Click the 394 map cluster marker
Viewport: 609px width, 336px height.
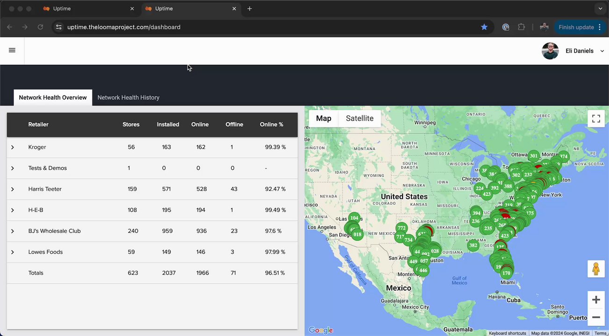(476, 213)
